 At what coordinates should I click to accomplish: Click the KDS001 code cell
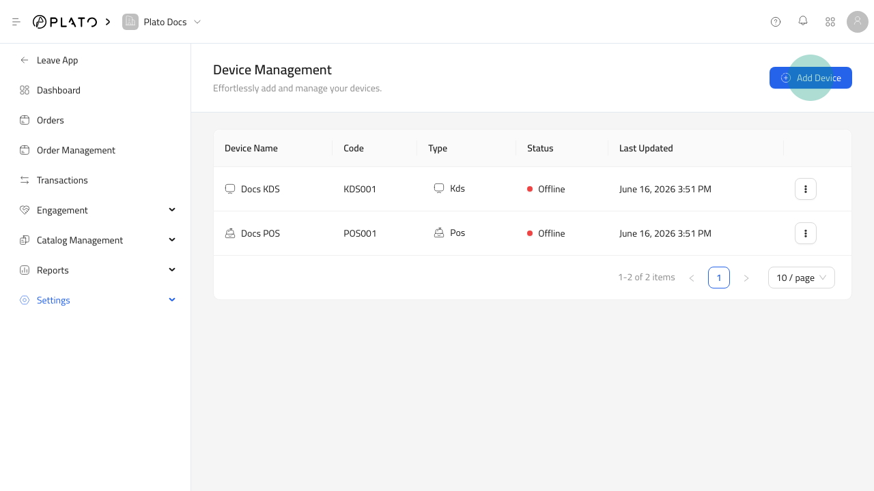point(360,189)
